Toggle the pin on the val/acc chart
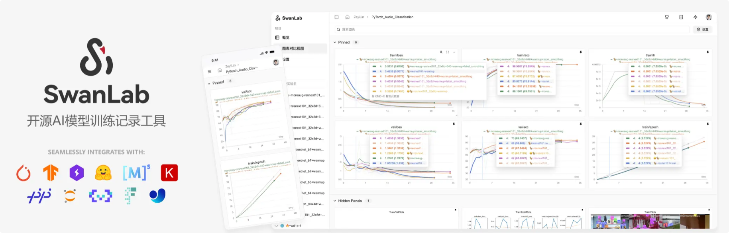The height and width of the screenshot is (233, 729). tap(581, 124)
